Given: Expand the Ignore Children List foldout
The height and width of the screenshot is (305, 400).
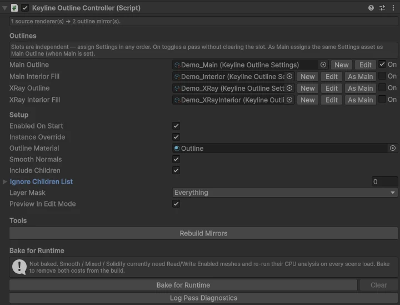Looking at the screenshot, I should 4,181.
